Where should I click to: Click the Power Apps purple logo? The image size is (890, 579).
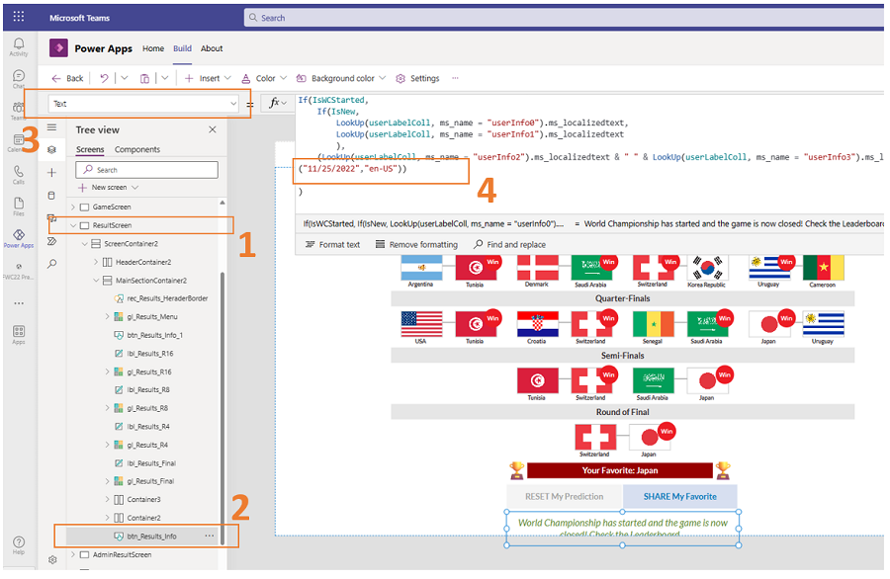(58, 48)
